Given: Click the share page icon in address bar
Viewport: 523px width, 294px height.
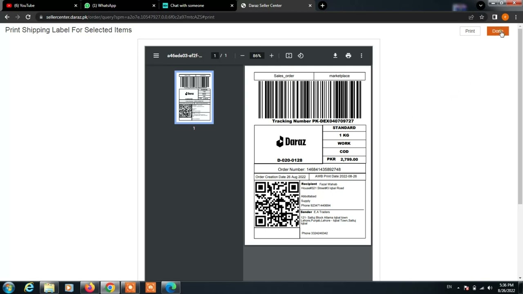Looking at the screenshot, I should click(x=471, y=17).
